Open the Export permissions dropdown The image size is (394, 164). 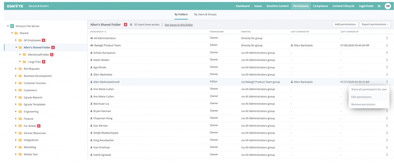coord(376,24)
